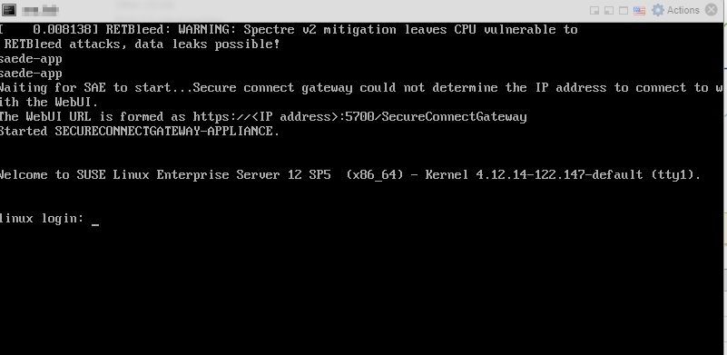Switch console to the full-window layout icon
This screenshot has height=355, width=727.
click(624, 11)
